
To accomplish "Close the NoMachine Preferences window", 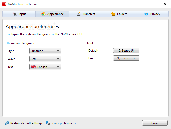I will click(x=165, y=4).
